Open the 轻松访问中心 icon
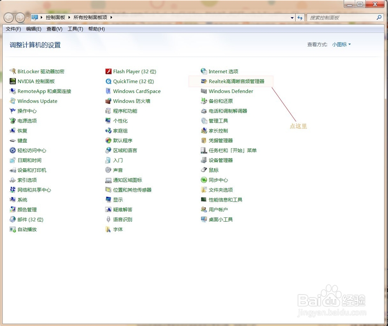The height and width of the screenshot is (326, 388). click(13, 150)
